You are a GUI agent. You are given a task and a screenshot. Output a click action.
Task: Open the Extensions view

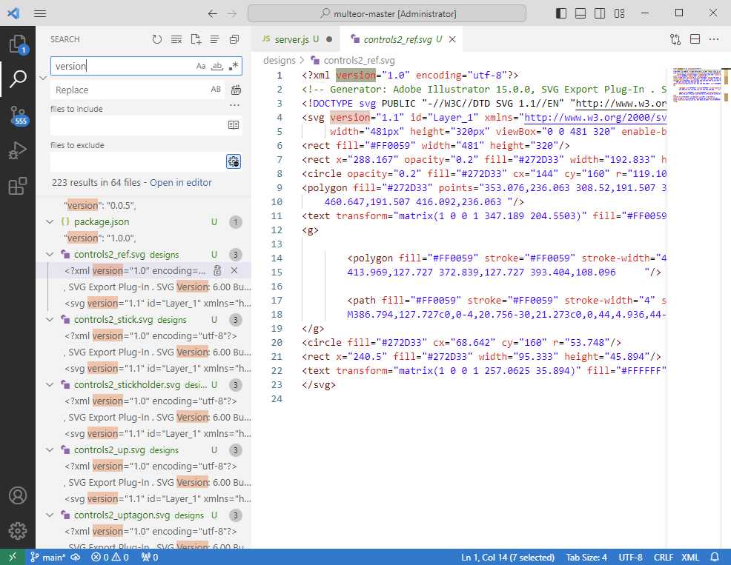point(18,186)
